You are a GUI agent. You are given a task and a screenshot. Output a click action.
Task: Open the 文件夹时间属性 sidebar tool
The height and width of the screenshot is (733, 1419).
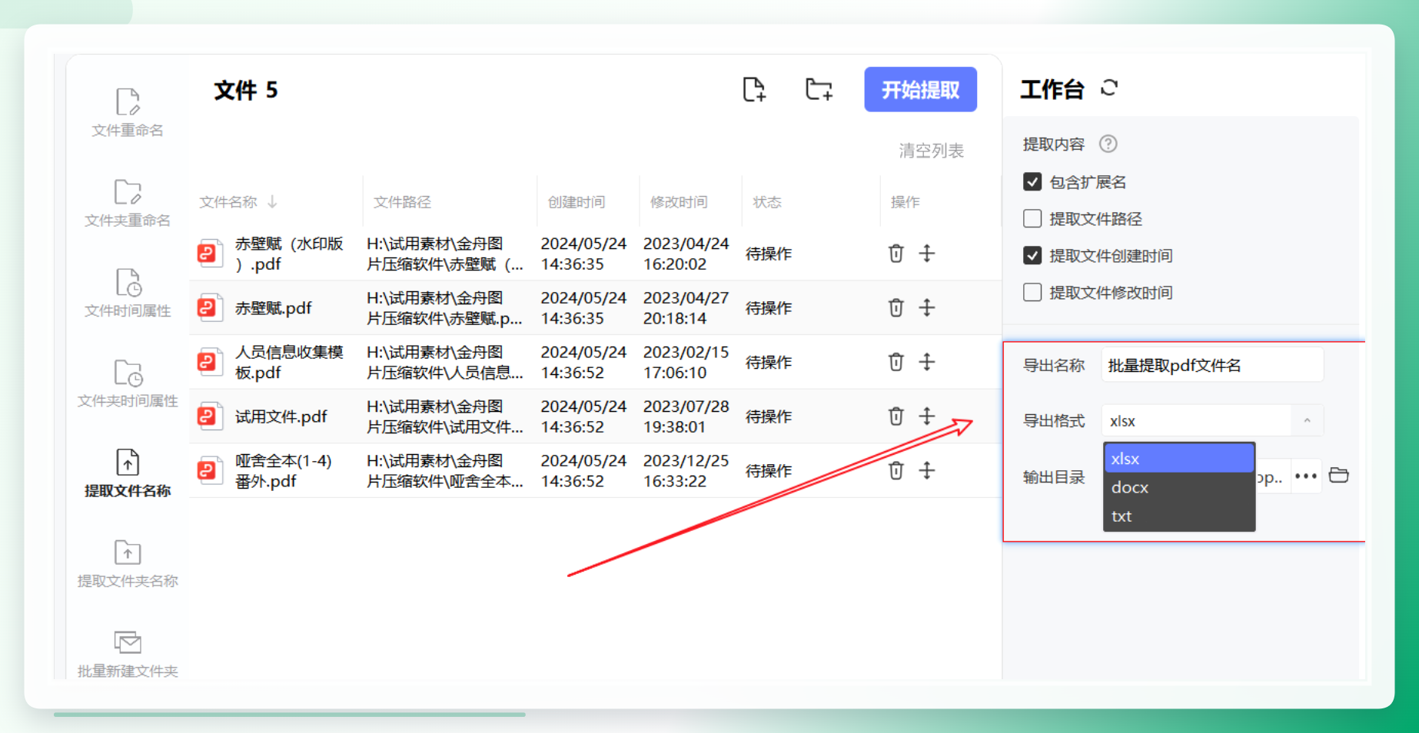128,384
